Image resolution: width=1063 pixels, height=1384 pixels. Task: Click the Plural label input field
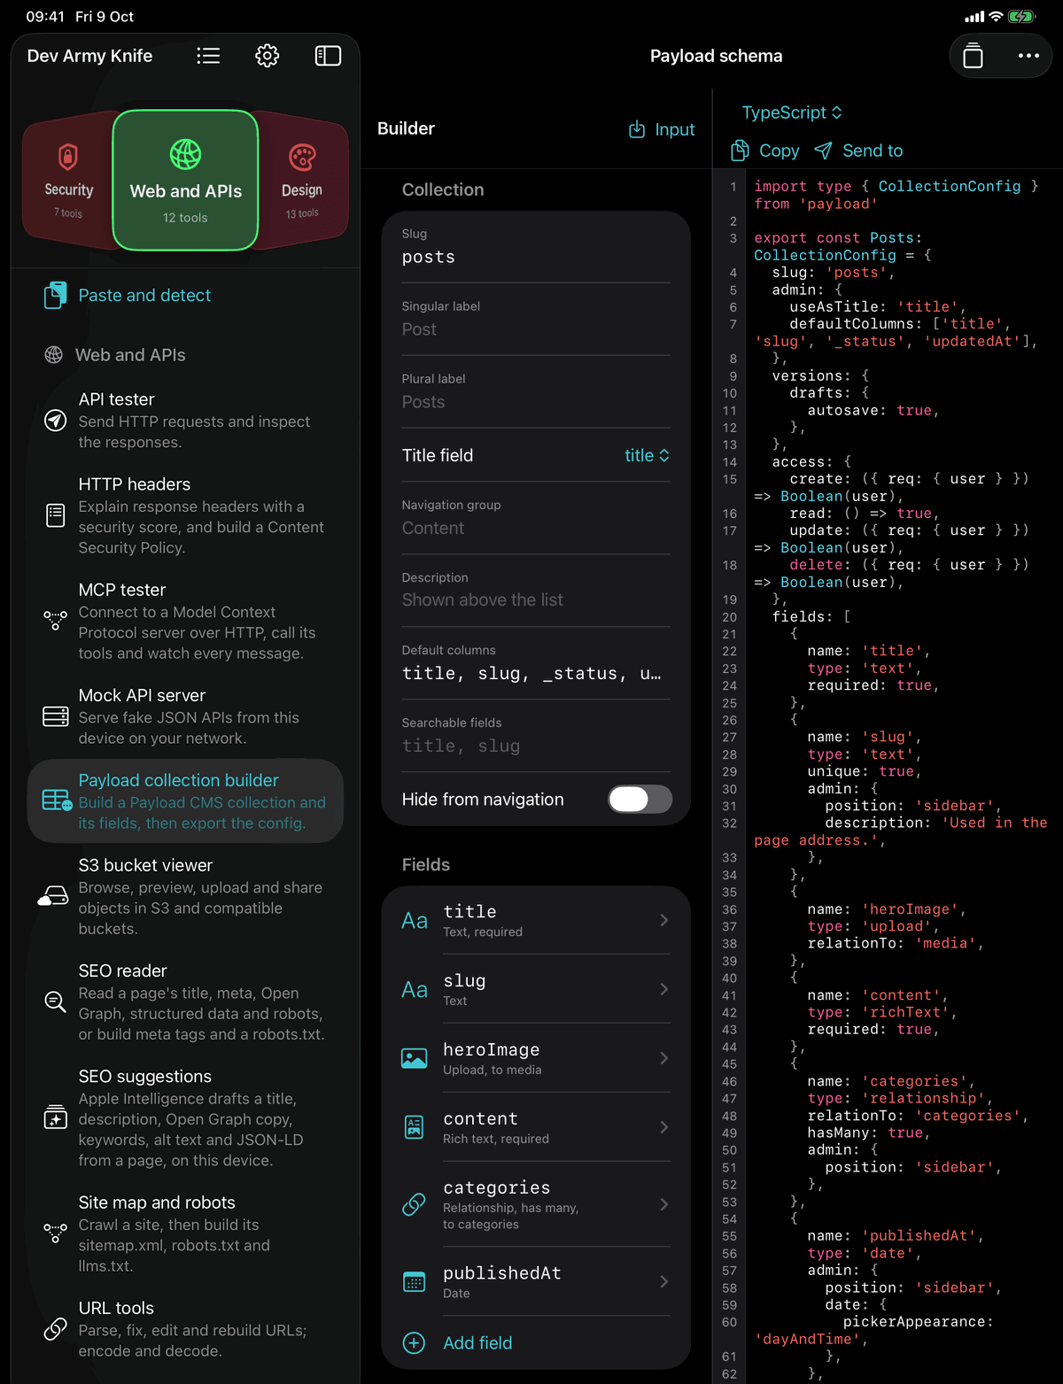pyautogui.click(x=536, y=392)
